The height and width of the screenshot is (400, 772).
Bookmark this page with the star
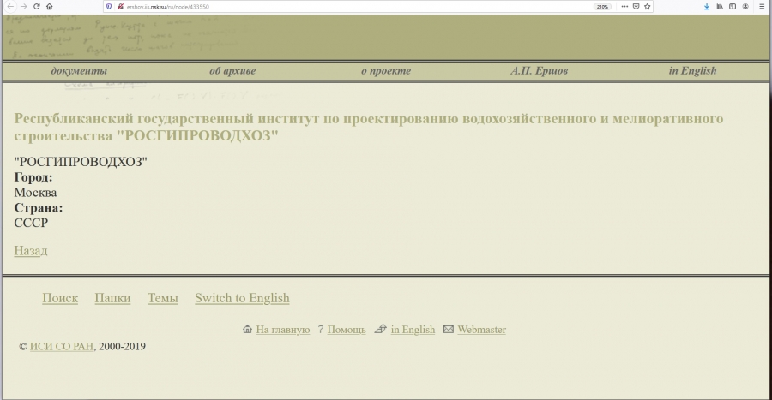click(648, 6)
